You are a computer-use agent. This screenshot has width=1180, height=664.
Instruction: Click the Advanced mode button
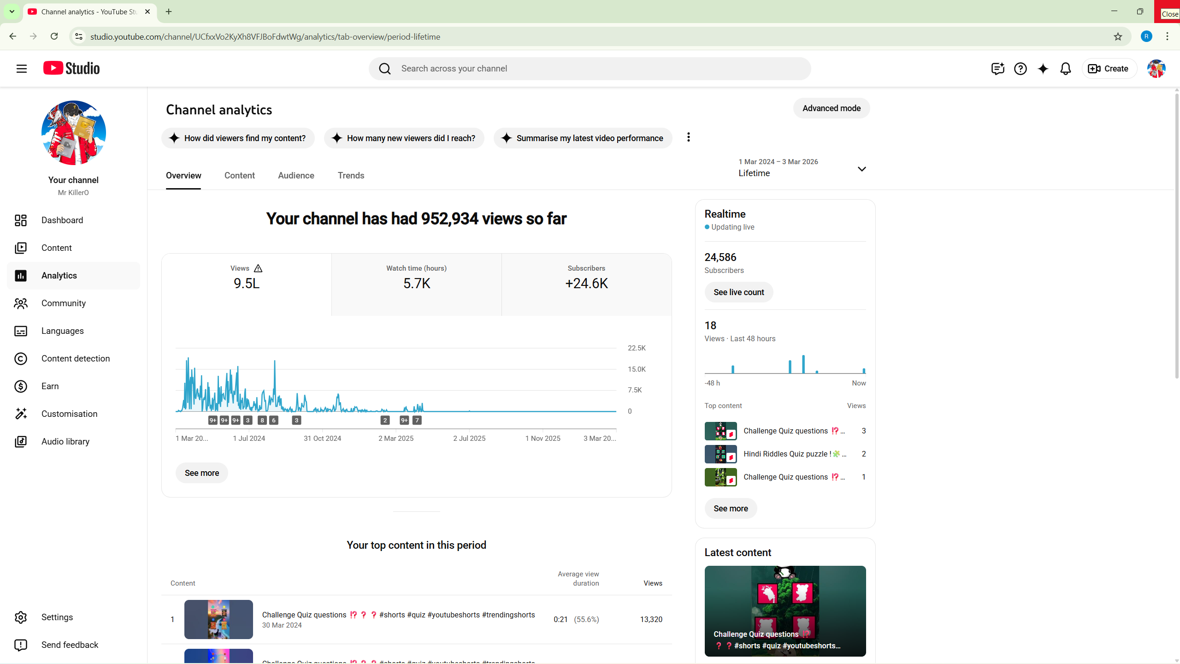tap(831, 108)
